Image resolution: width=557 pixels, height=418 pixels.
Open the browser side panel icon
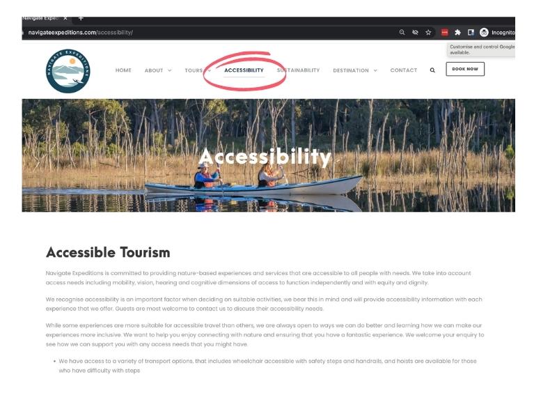point(471,32)
